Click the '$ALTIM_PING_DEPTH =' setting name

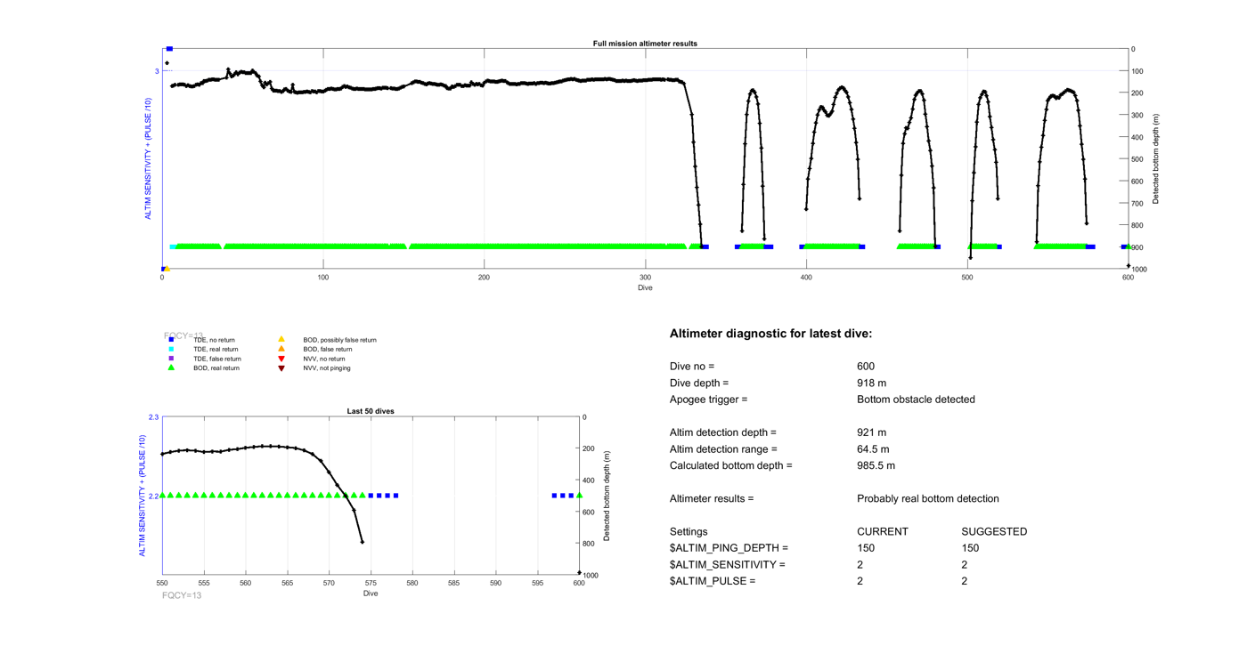pyautogui.click(x=729, y=549)
